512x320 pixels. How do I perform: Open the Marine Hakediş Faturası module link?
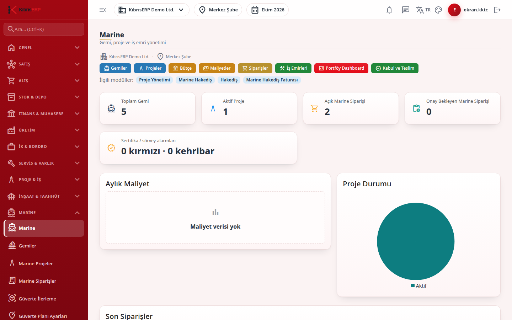[x=272, y=80]
